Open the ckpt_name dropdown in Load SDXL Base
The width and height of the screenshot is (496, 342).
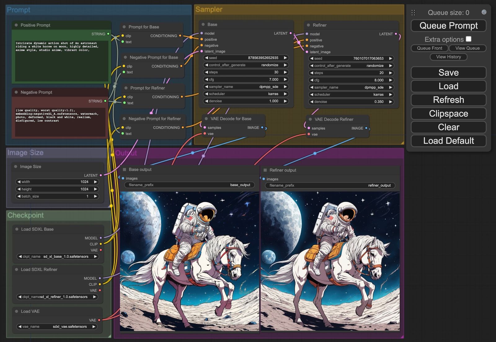click(x=57, y=257)
